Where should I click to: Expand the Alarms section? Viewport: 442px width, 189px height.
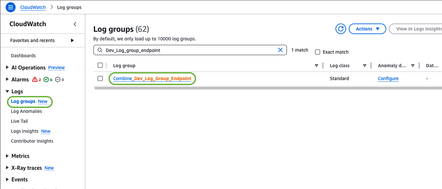click(x=8, y=79)
